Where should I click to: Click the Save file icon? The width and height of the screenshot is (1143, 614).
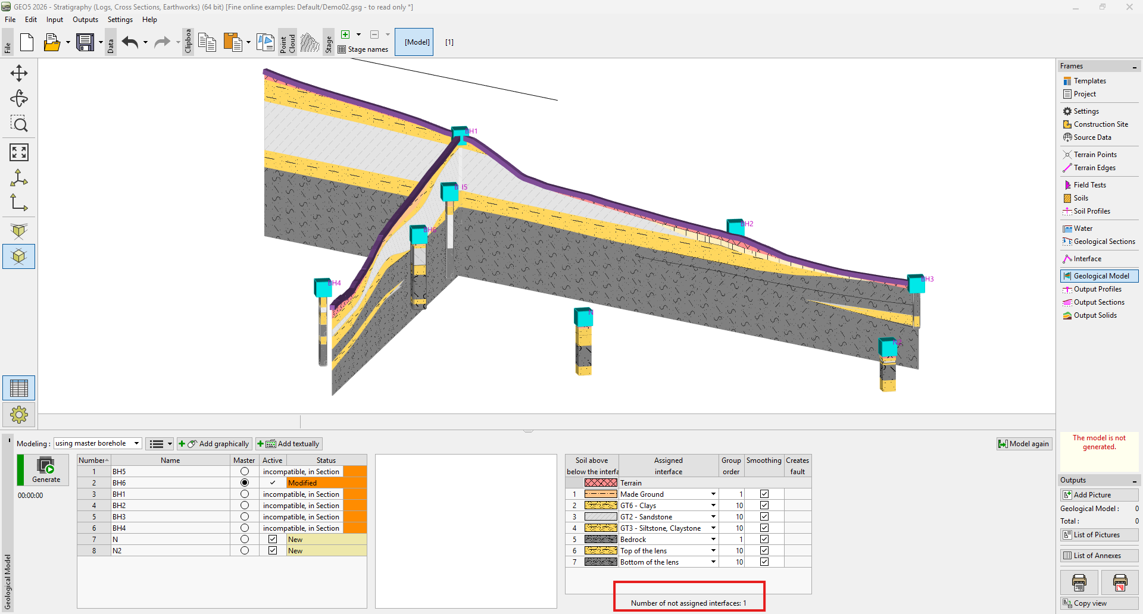point(85,42)
